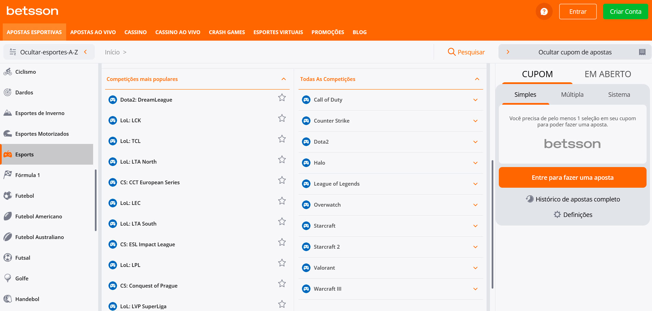Open the PROMOÇÕES navigation item

(328, 32)
